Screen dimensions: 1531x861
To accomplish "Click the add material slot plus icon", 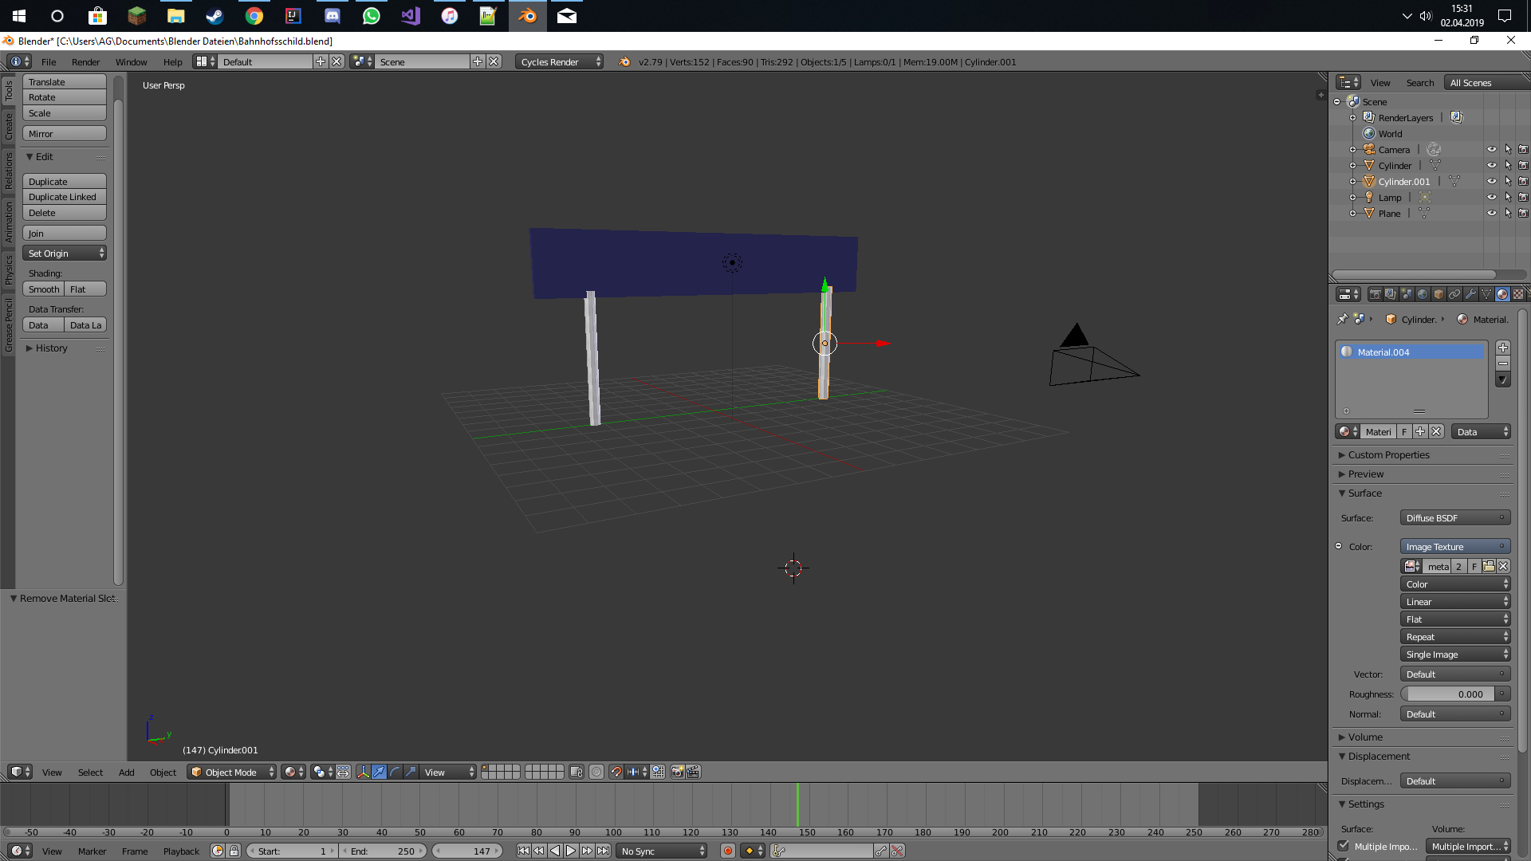I will click(1503, 348).
